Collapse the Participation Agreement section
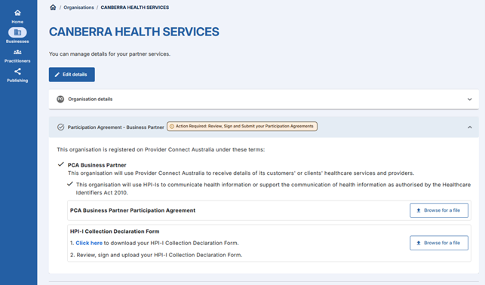The height and width of the screenshot is (285, 485). tap(469, 127)
